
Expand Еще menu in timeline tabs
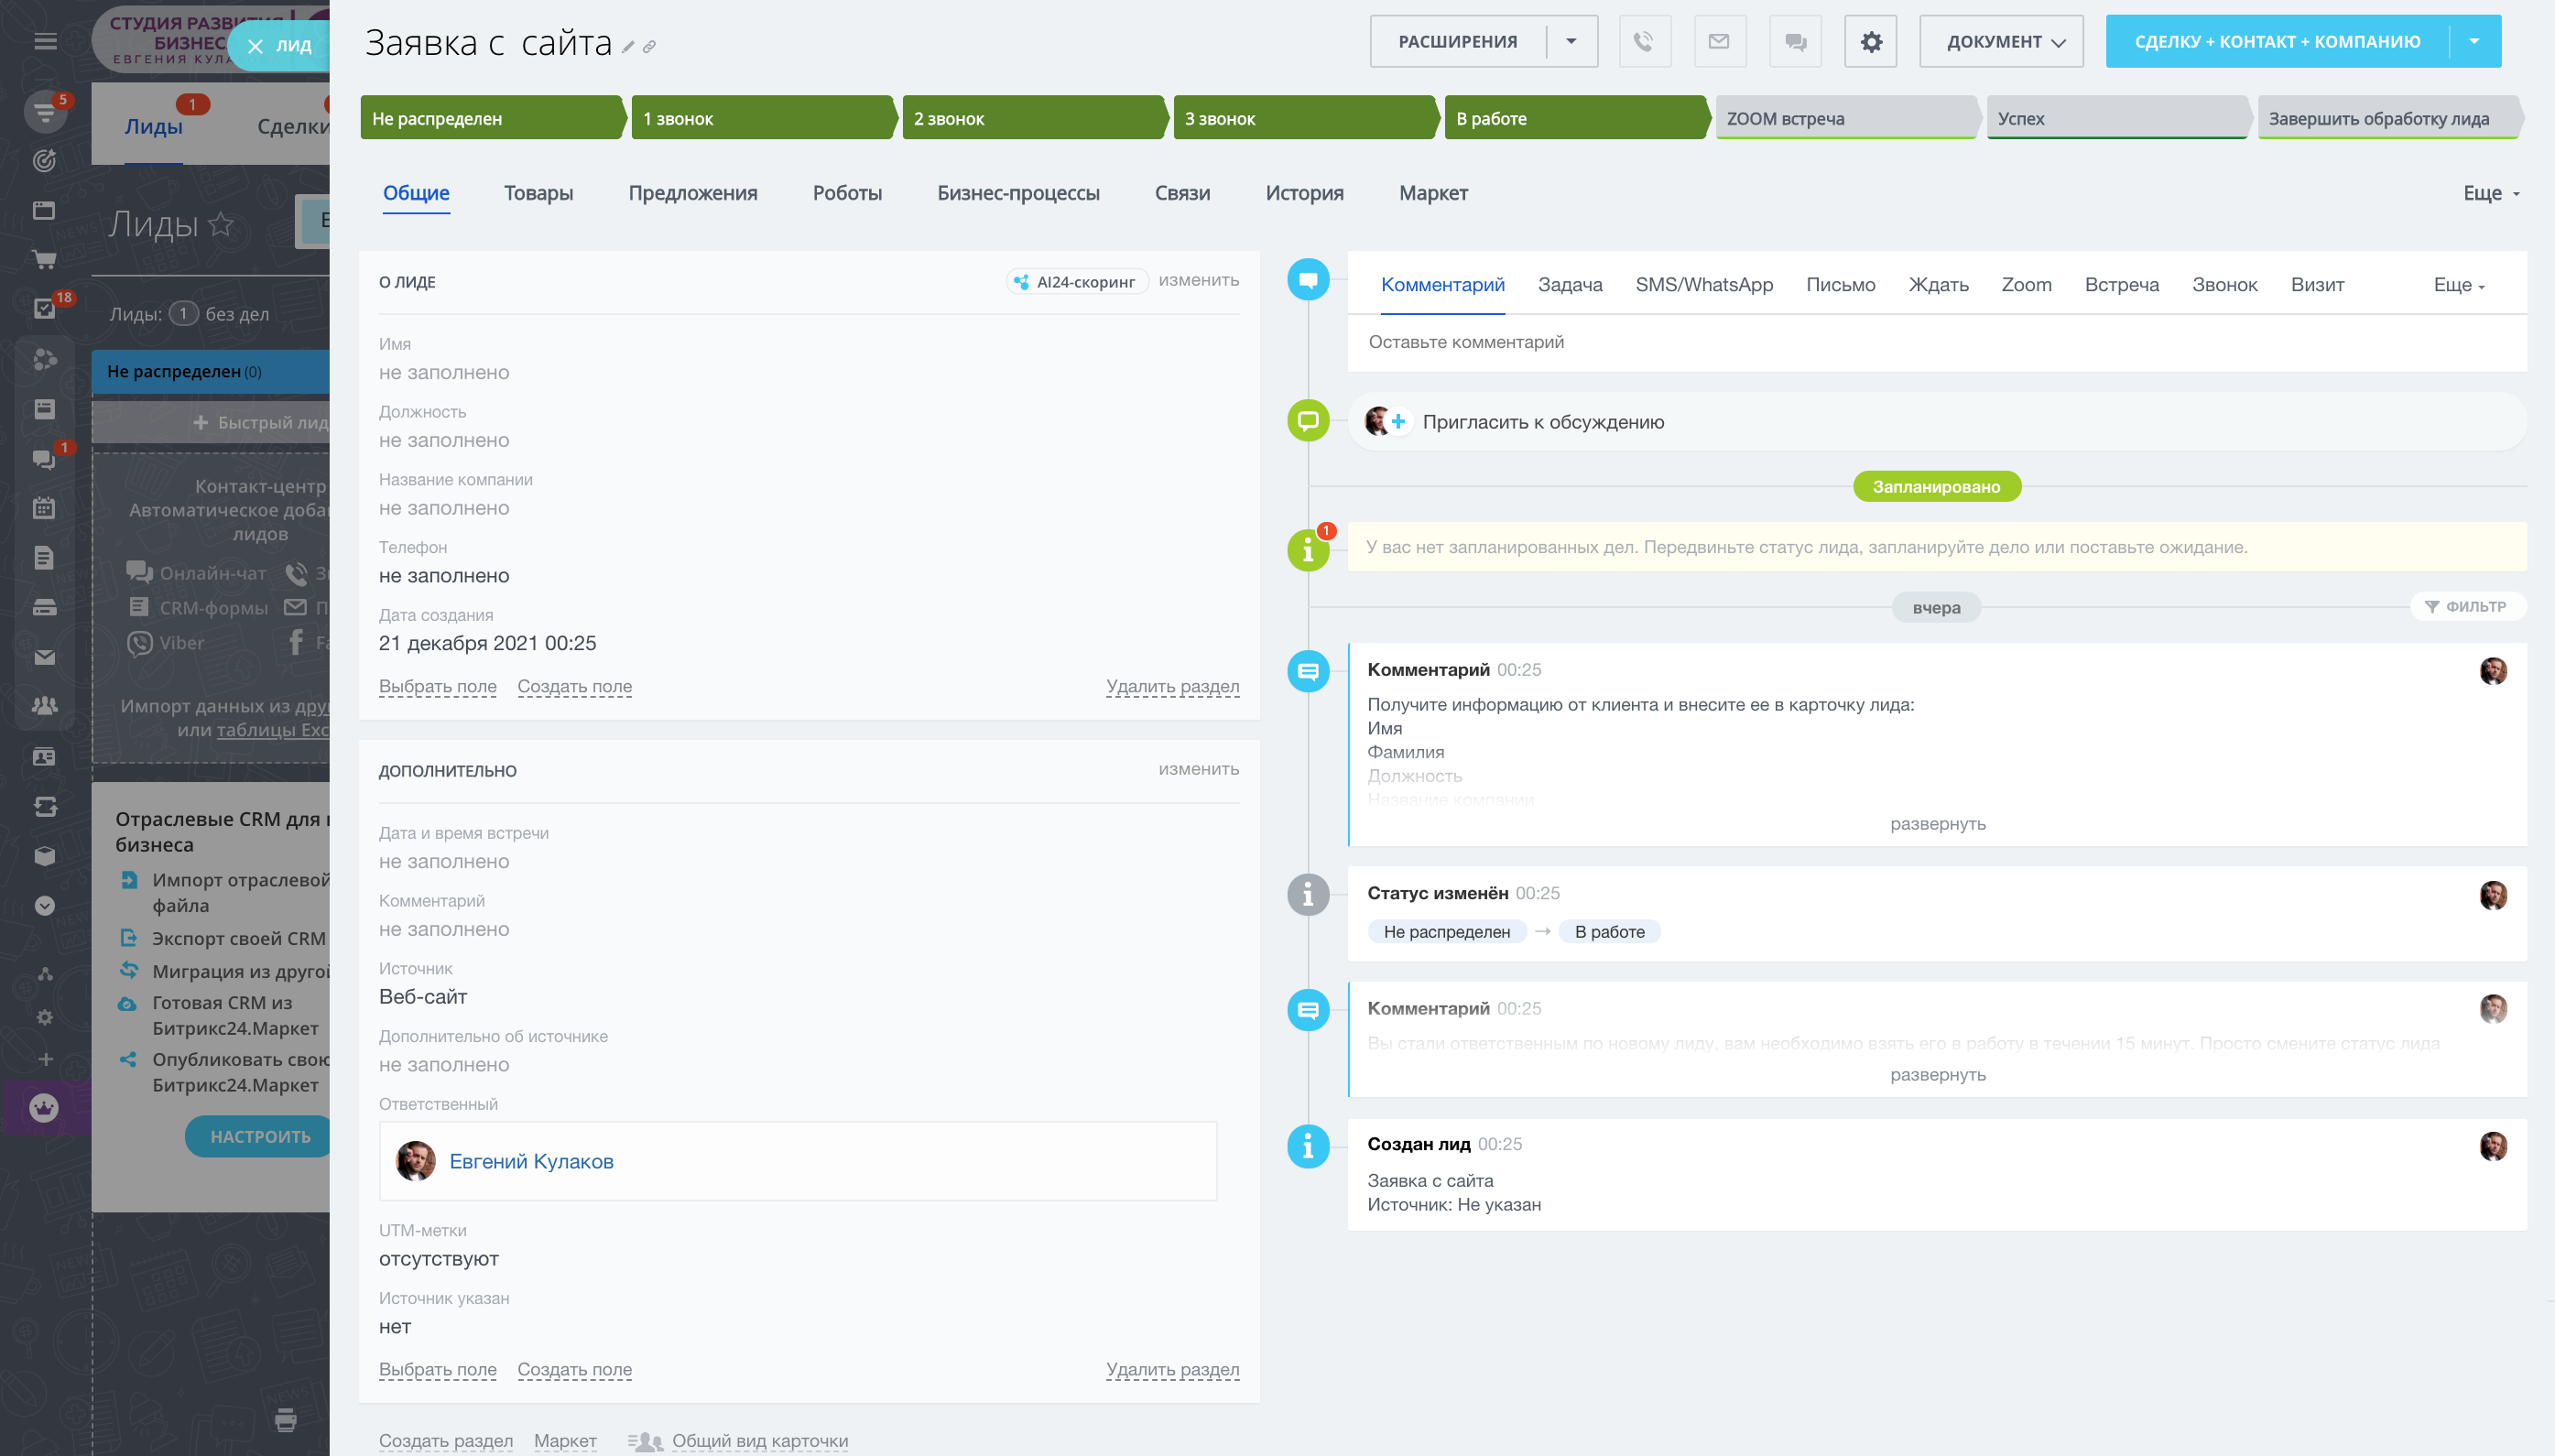(x=2458, y=285)
